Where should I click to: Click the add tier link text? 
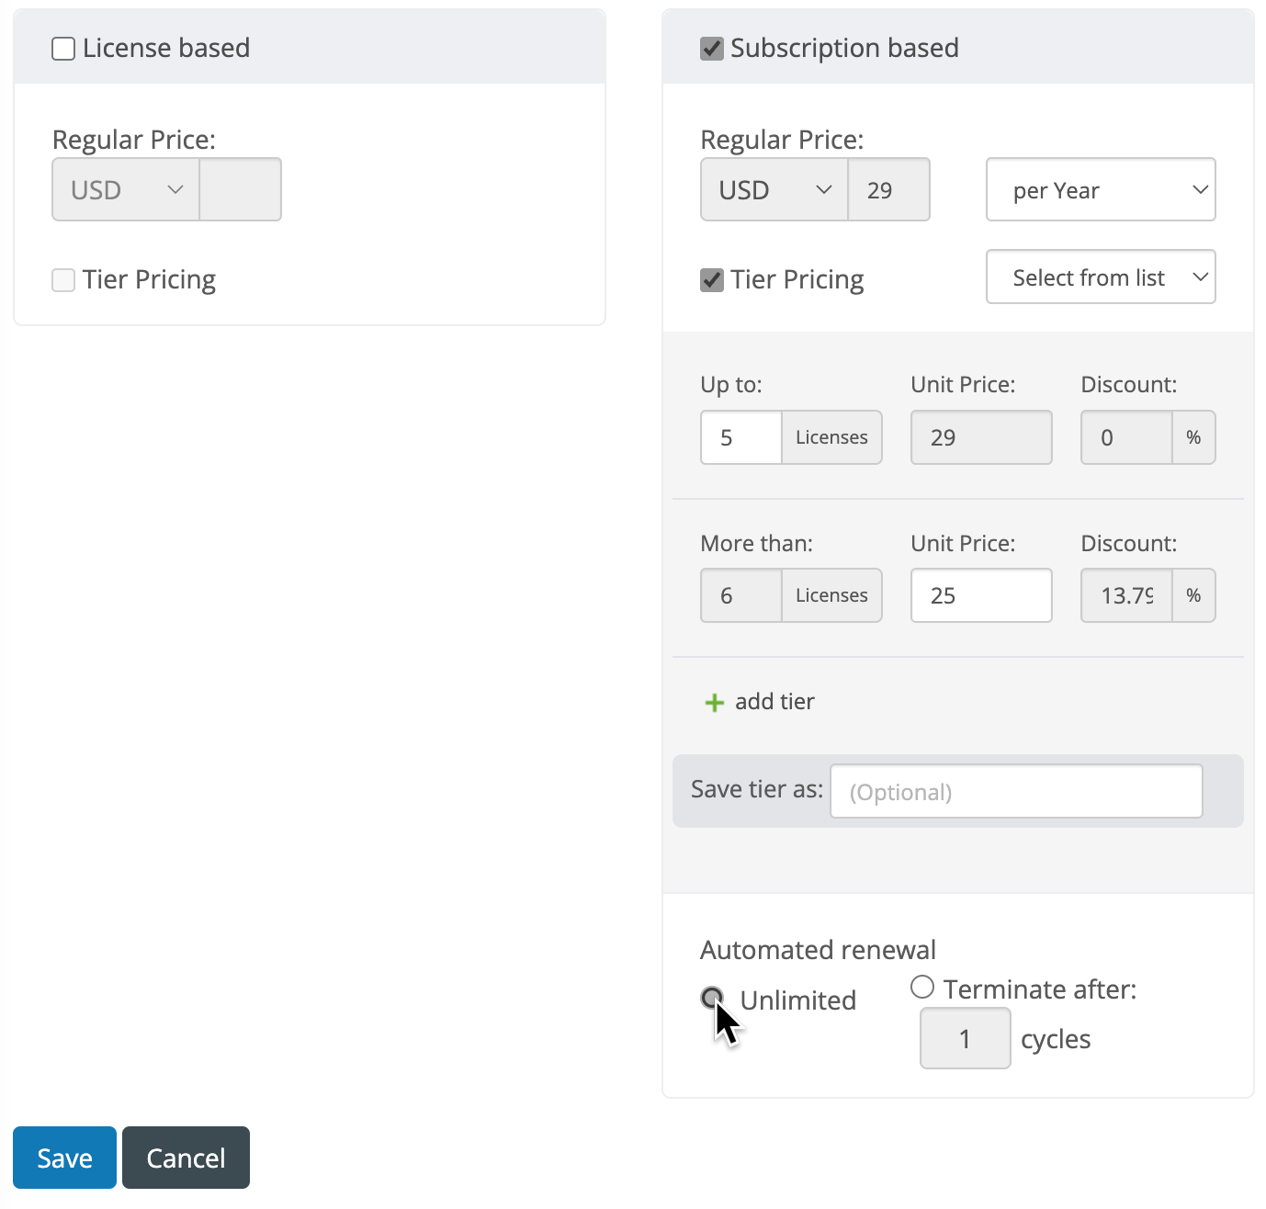click(x=774, y=702)
